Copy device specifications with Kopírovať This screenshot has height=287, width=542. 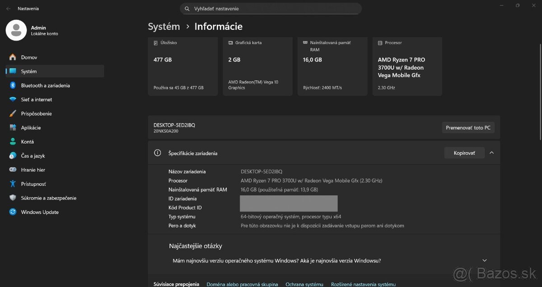point(464,153)
